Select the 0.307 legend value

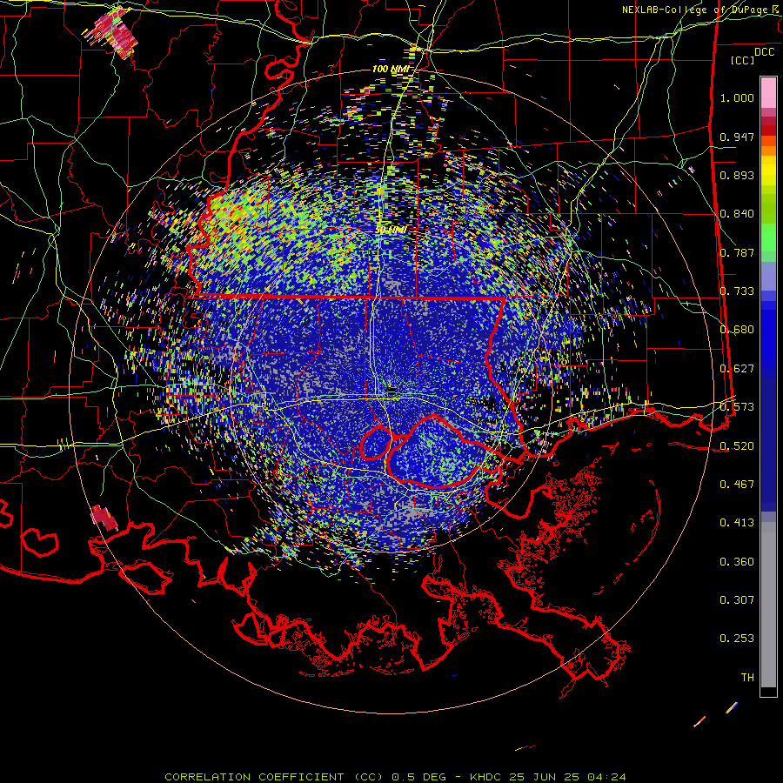point(737,599)
